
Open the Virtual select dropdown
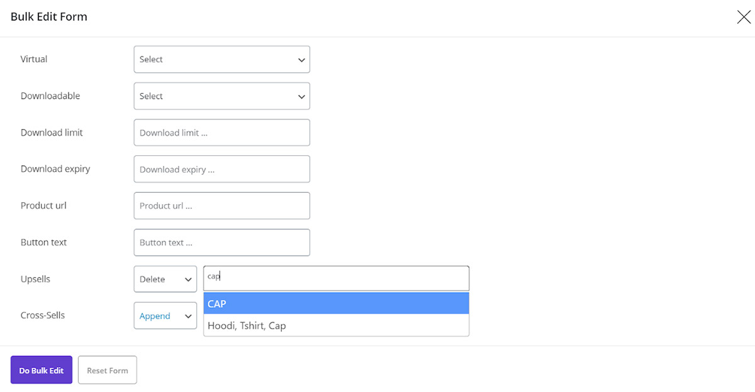pos(221,60)
